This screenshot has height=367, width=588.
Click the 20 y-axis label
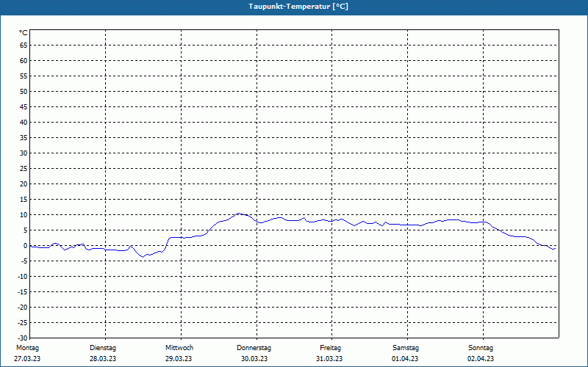(24, 184)
